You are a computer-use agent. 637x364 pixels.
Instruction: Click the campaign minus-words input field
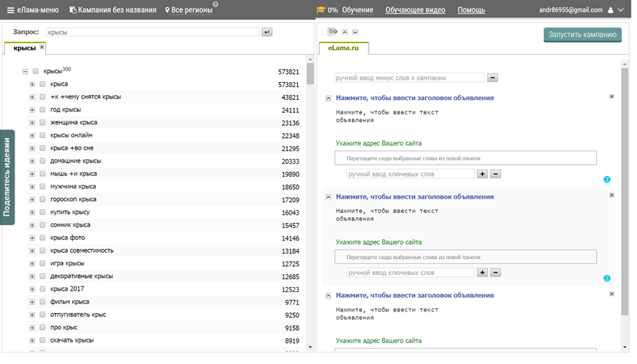[410, 78]
